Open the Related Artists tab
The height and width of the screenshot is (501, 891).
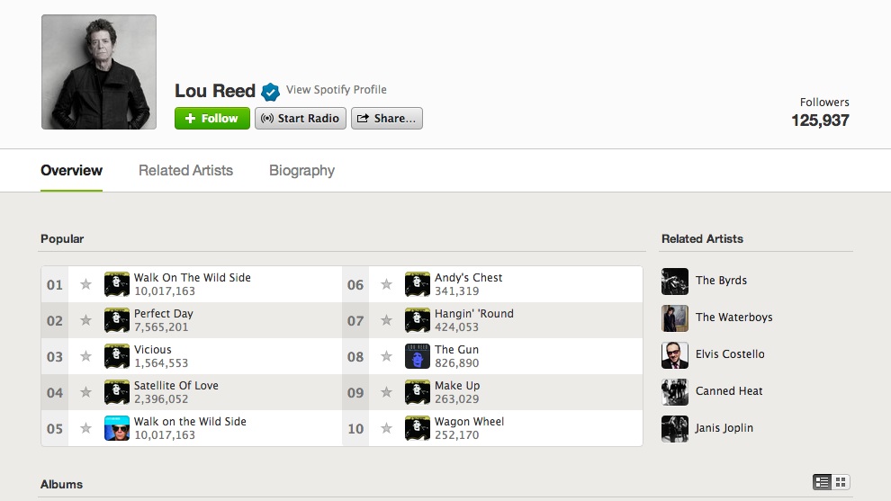(x=185, y=171)
